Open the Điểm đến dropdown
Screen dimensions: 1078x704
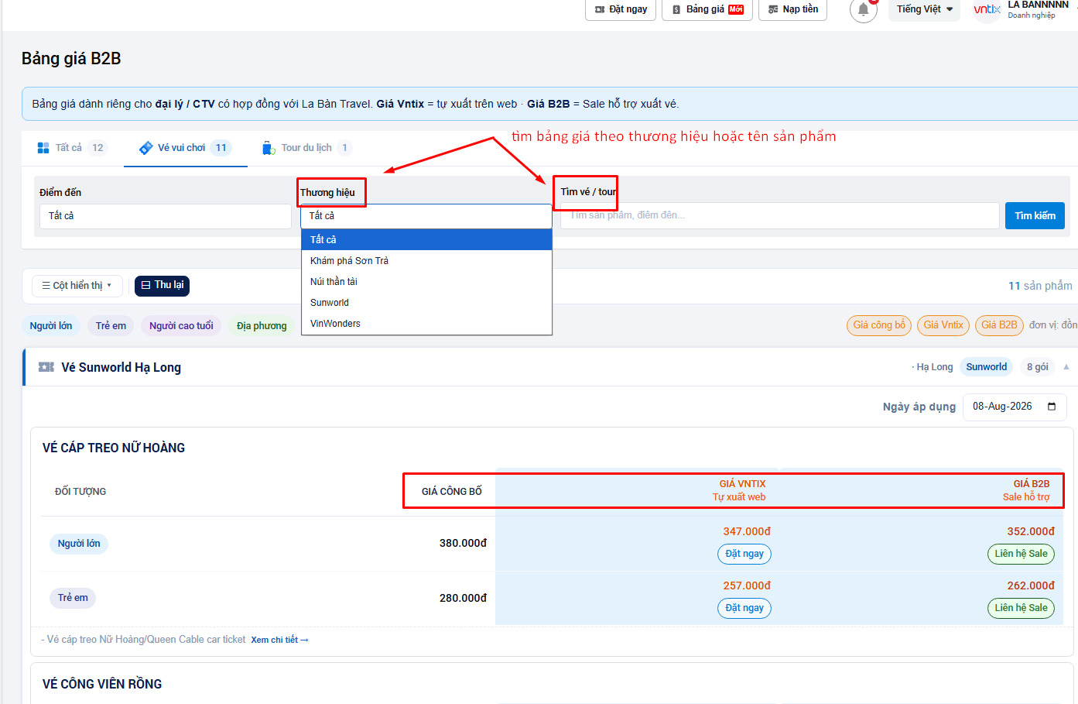[x=166, y=216]
